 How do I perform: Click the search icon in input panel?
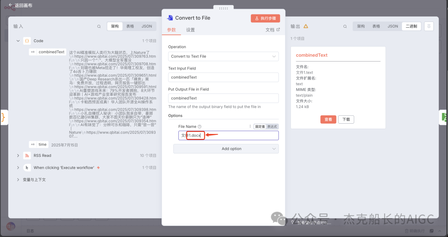(x=99, y=26)
